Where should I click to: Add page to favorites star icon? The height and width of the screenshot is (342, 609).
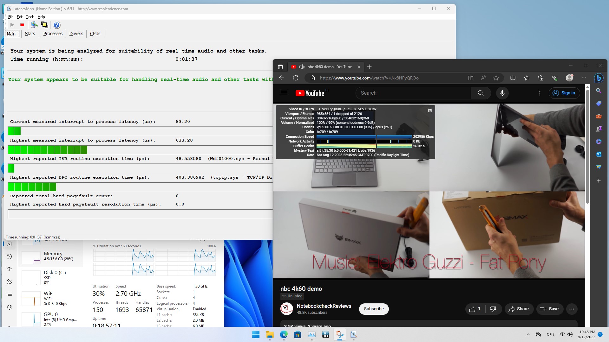coord(496,78)
